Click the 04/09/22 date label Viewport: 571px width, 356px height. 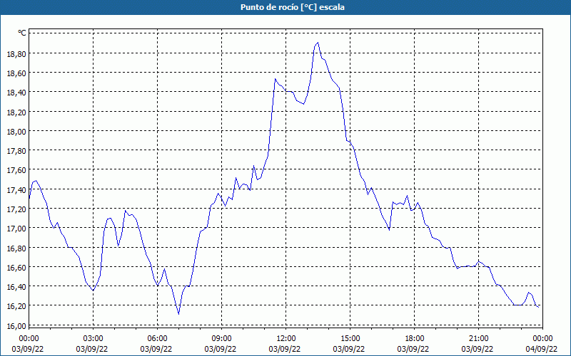(x=542, y=349)
